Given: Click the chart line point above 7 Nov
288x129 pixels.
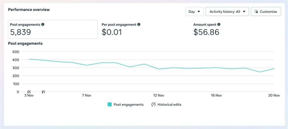Looking at the screenshot, I should click(87, 65).
